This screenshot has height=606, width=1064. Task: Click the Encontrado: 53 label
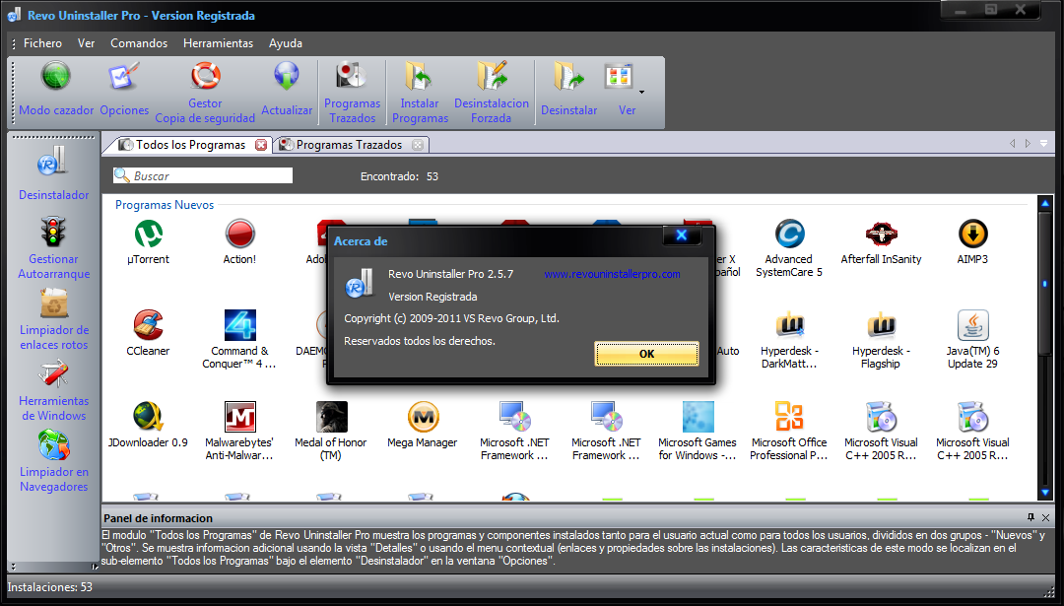coord(399,176)
